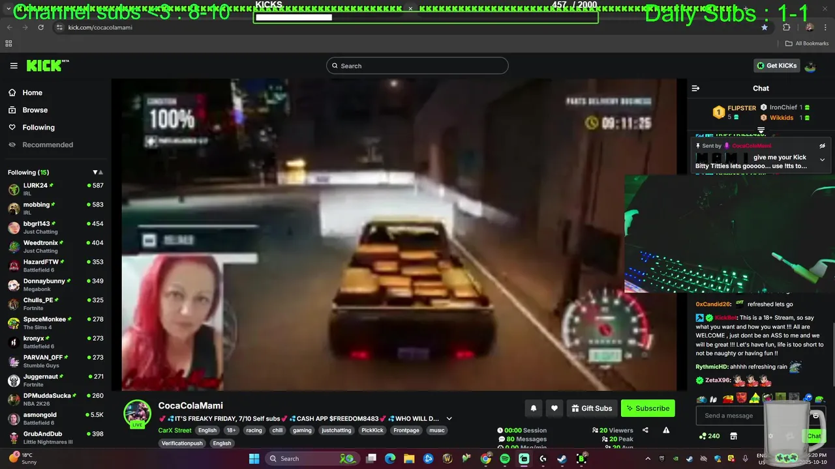The width and height of the screenshot is (835, 469).
Task: Open File Explorer from taskbar
Action: pyautogui.click(x=409, y=459)
